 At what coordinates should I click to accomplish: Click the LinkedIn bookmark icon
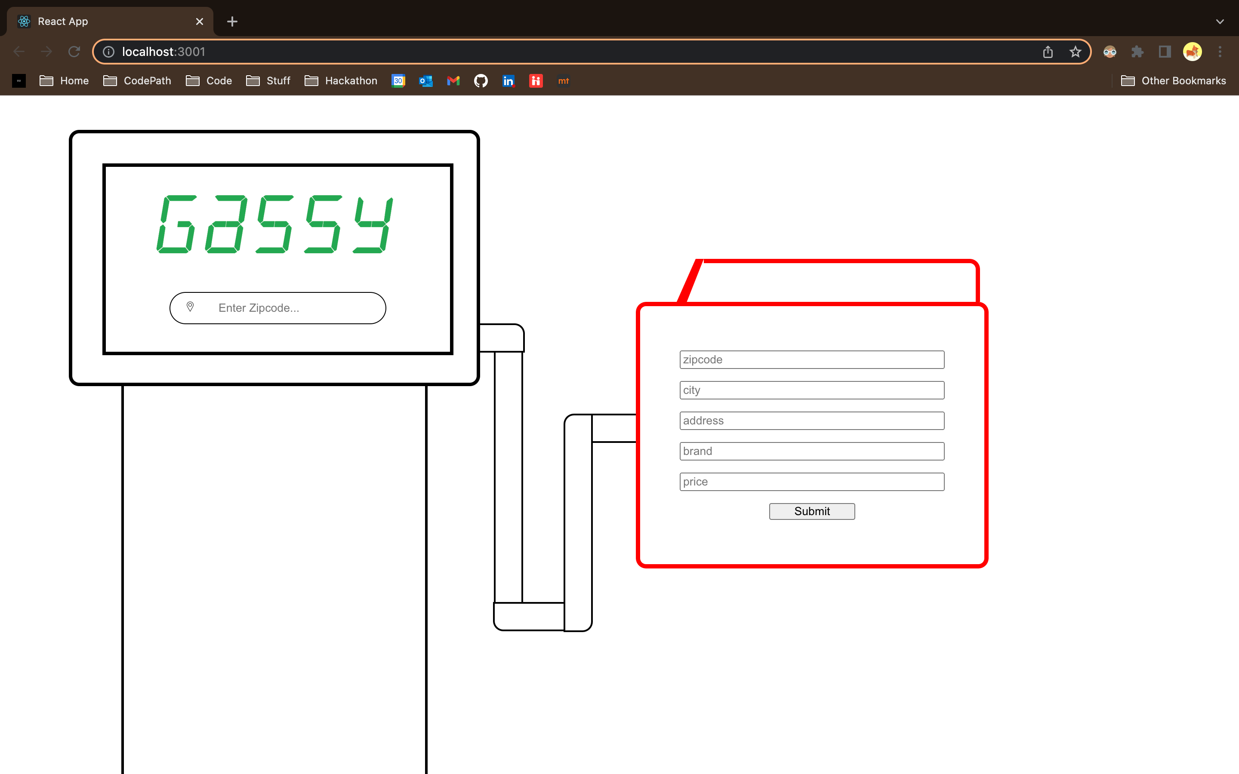(509, 81)
